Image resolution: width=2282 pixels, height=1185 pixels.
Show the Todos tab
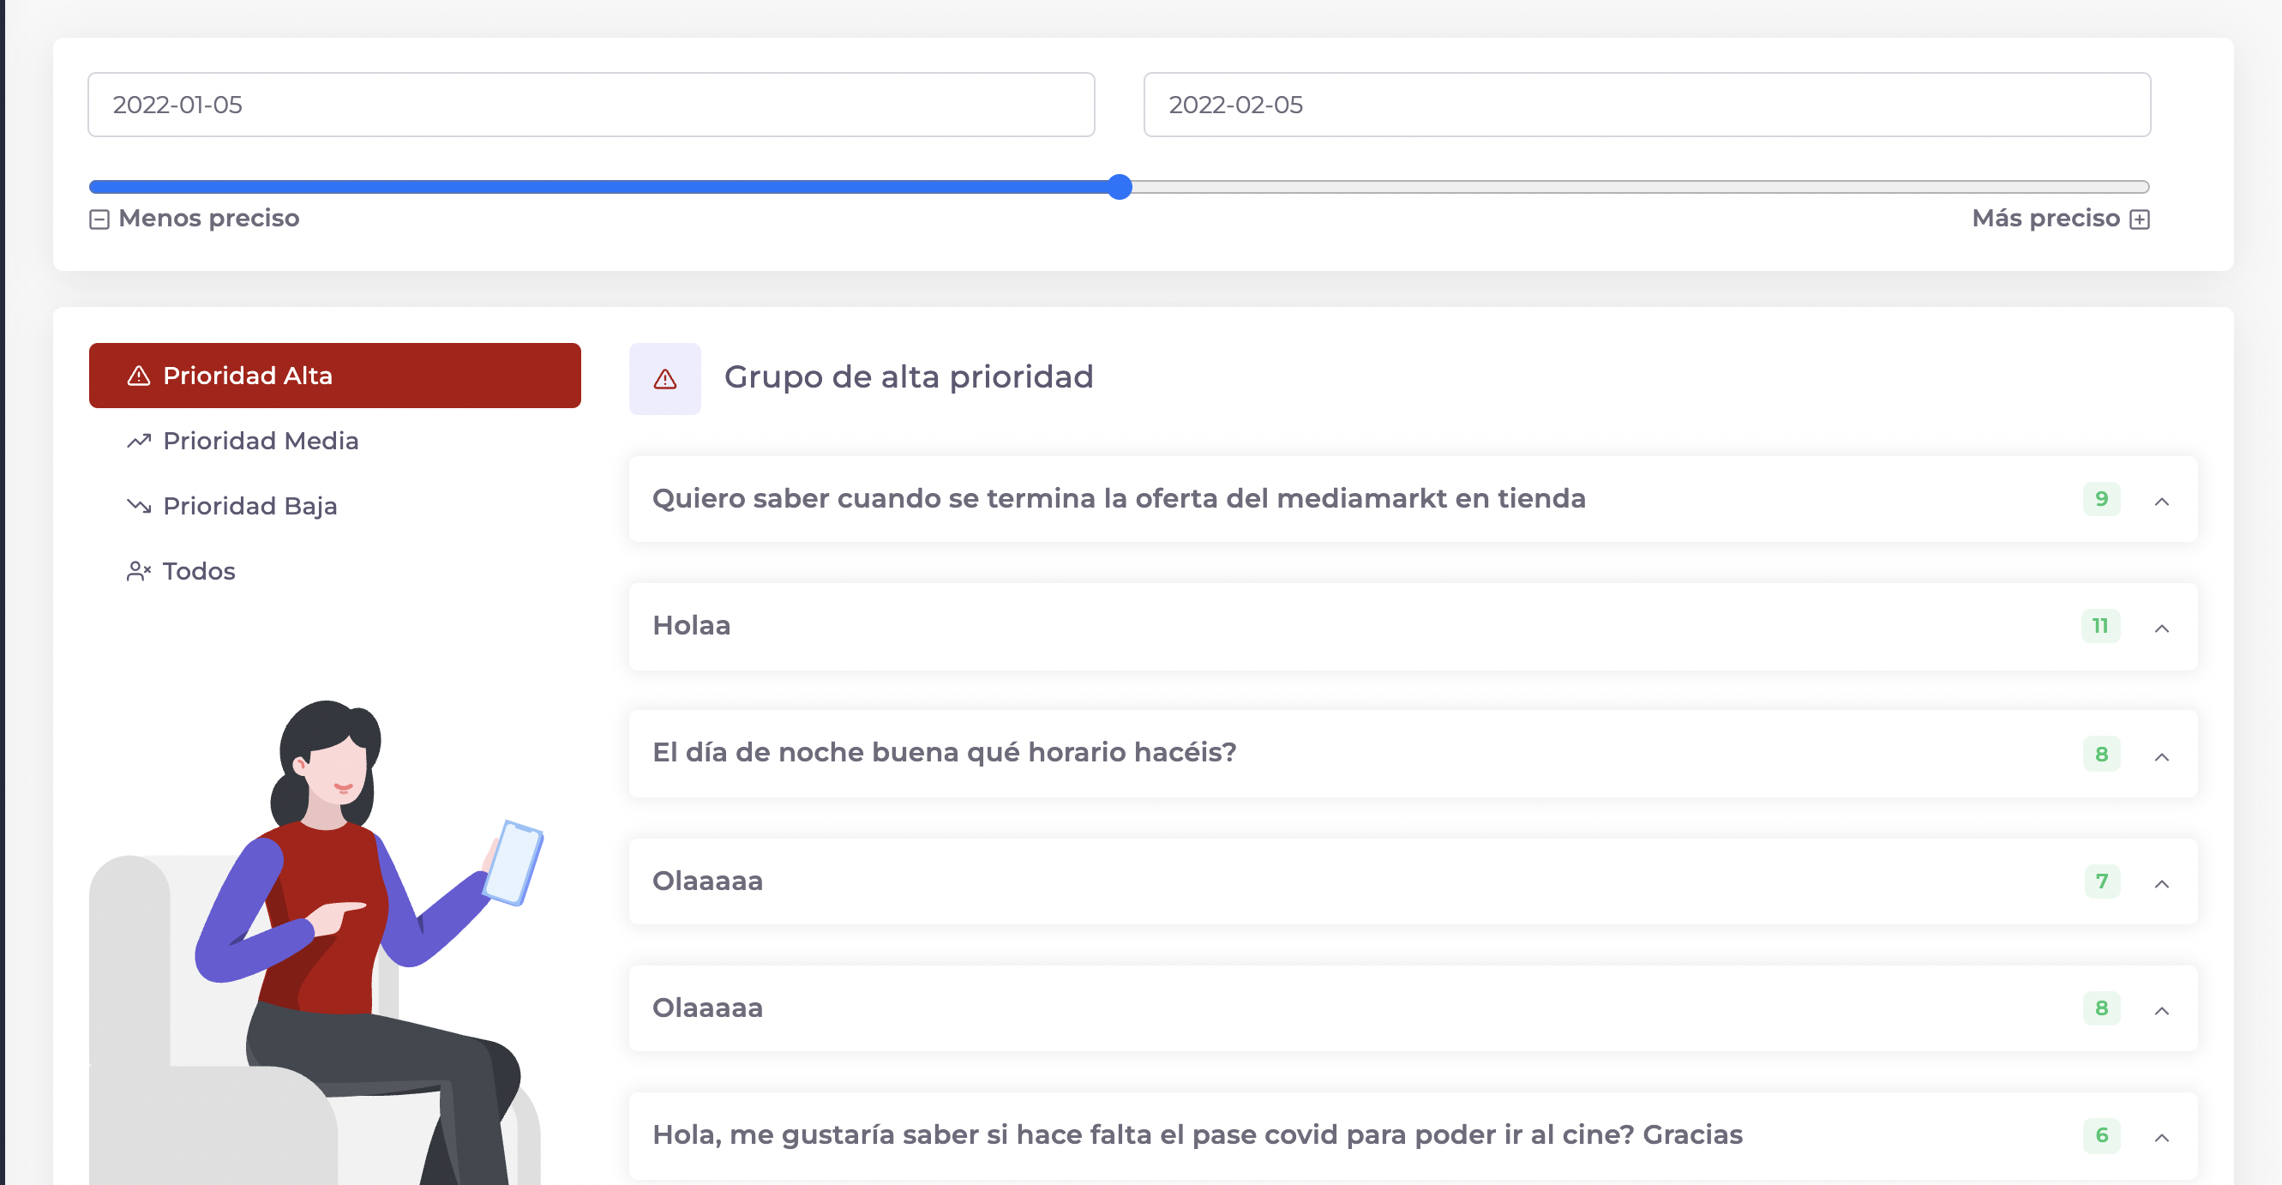(335, 571)
